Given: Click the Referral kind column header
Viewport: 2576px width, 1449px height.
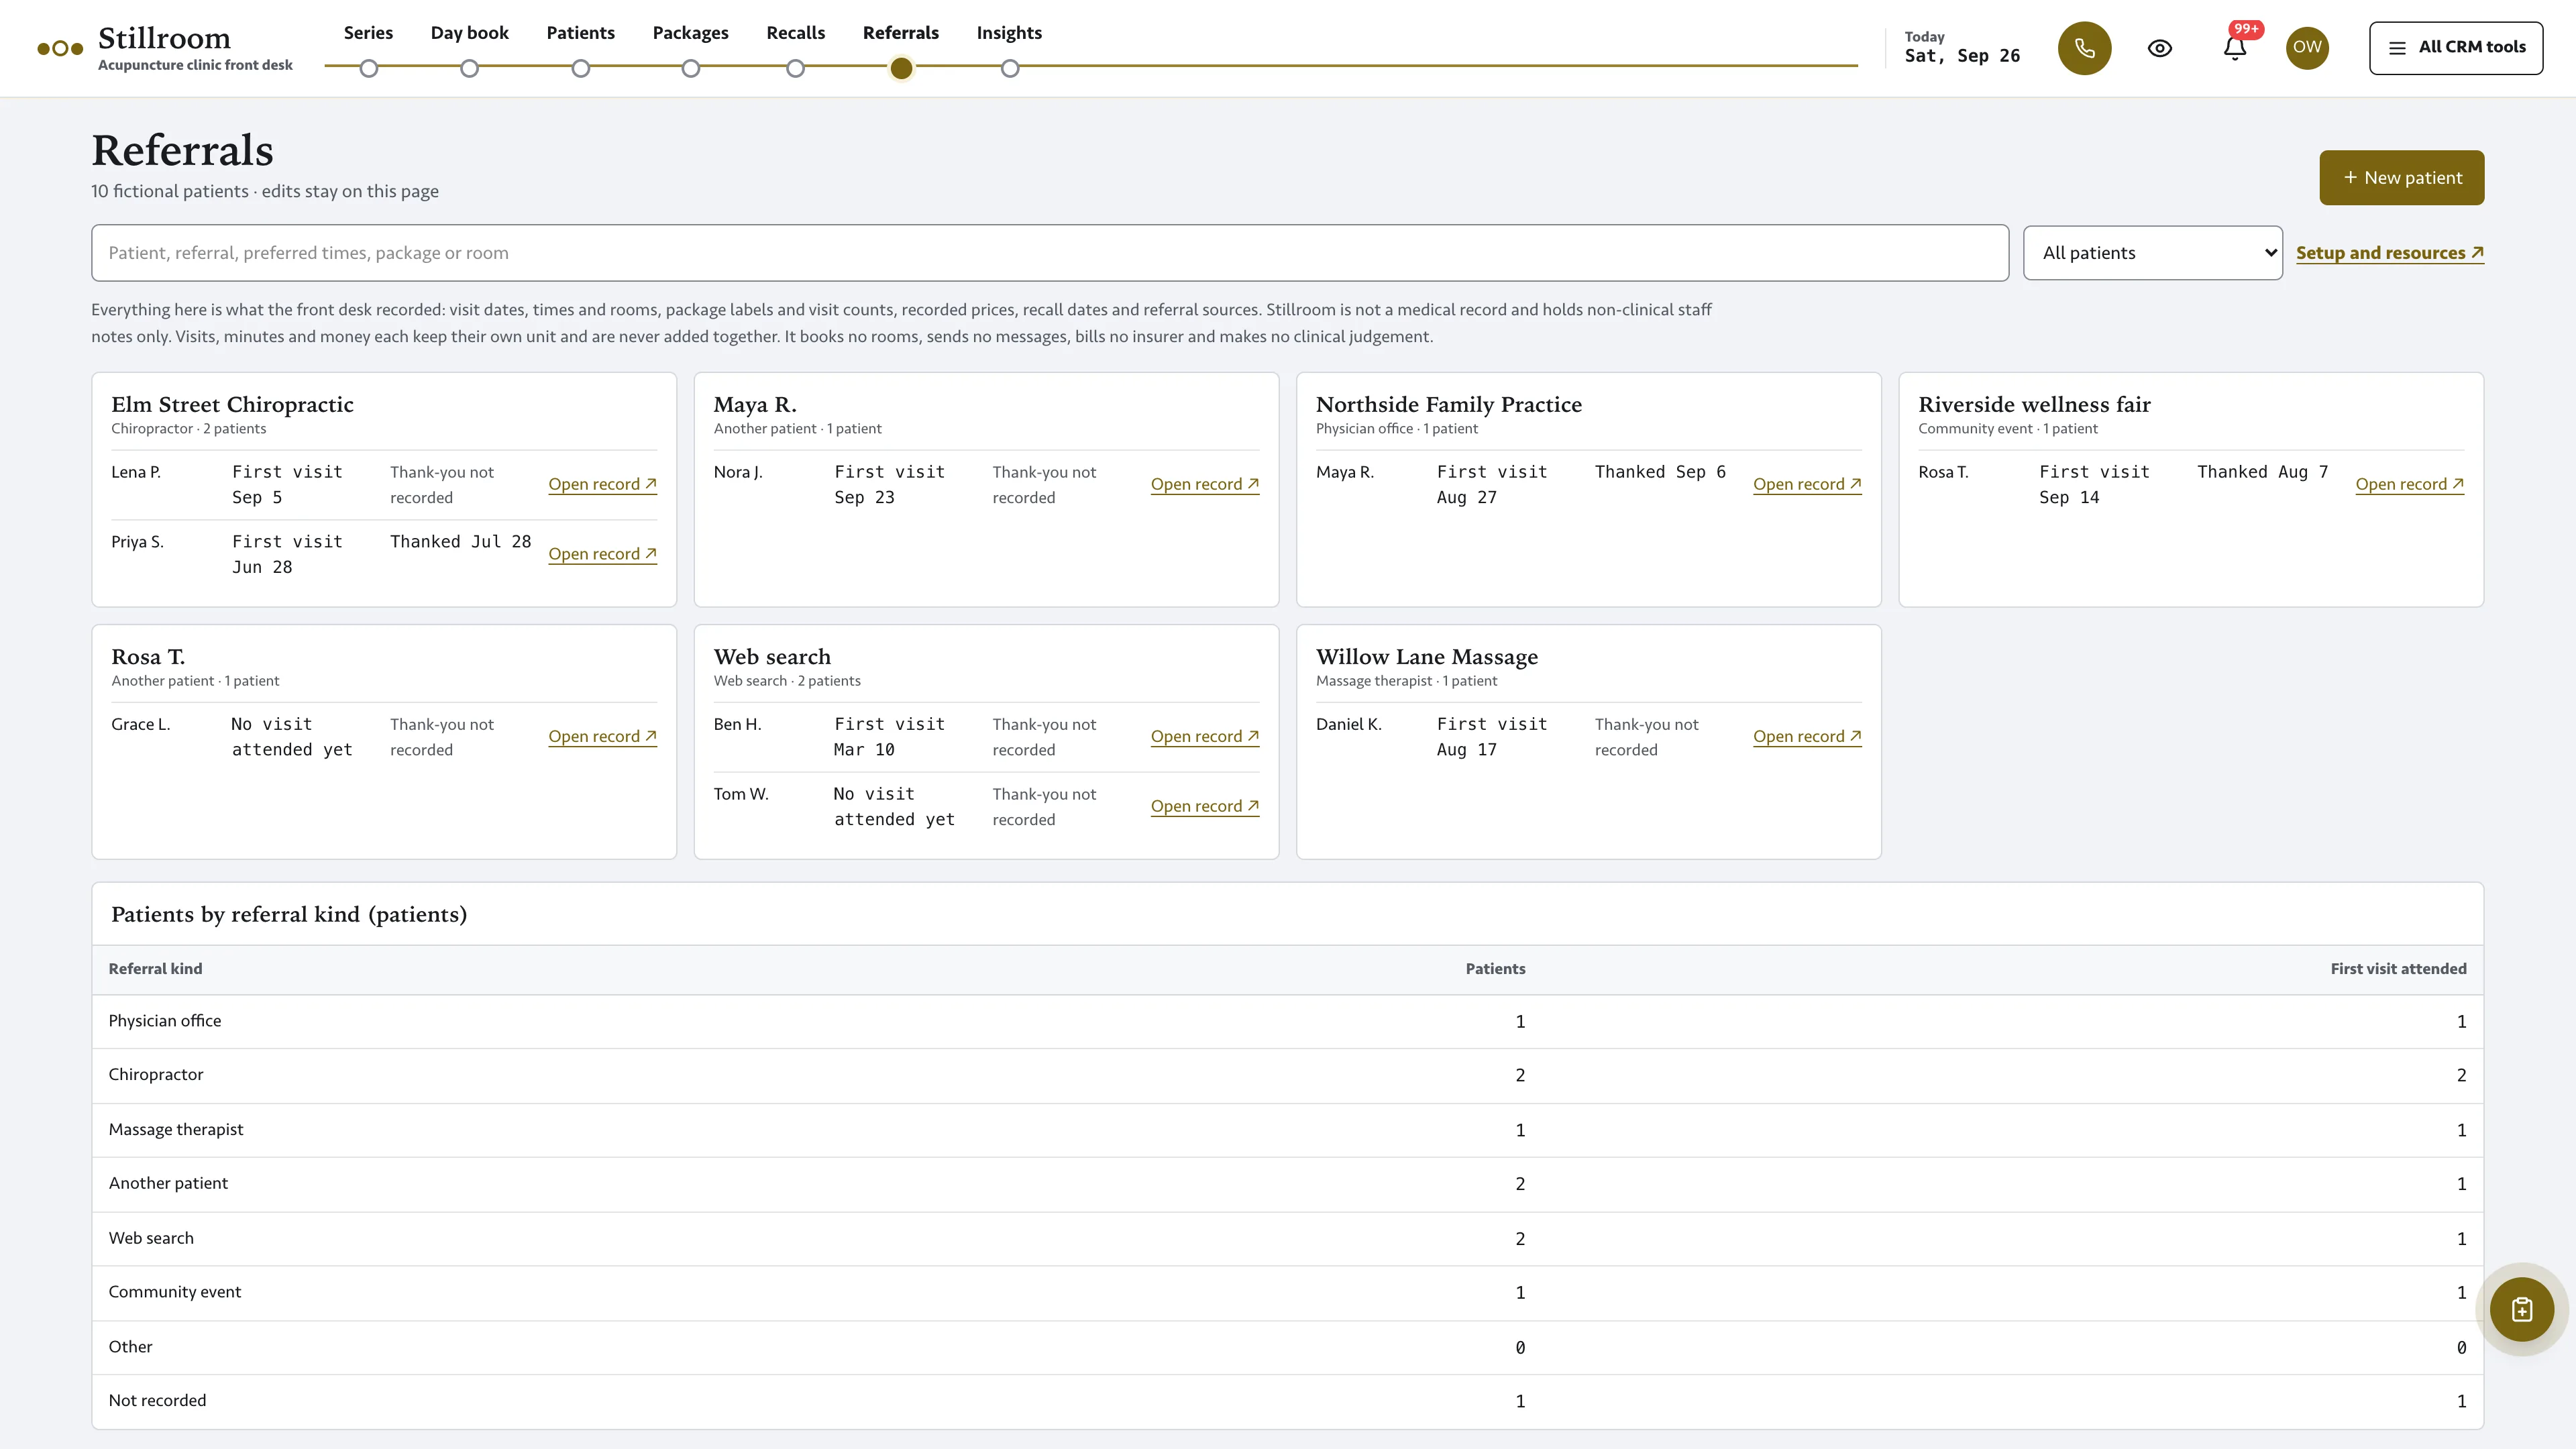Looking at the screenshot, I should (155, 968).
